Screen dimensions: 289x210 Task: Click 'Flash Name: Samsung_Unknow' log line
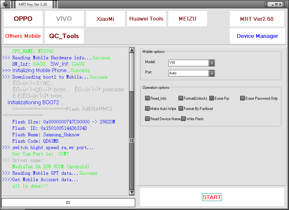[46, 135]
